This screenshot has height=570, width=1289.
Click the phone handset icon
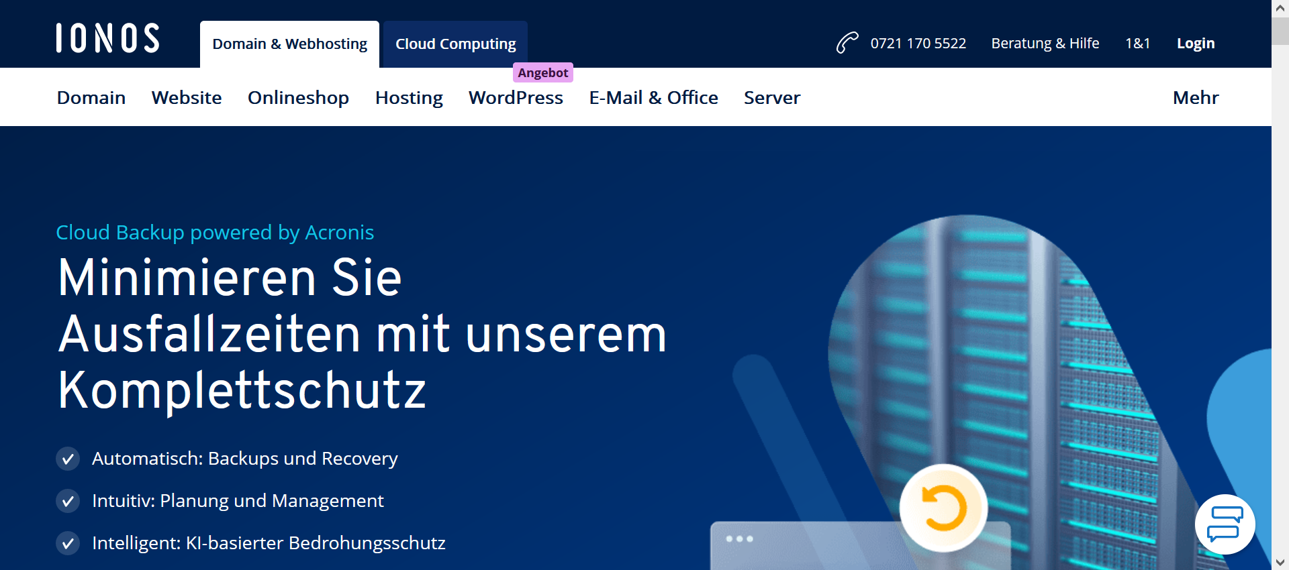point(847,43)
